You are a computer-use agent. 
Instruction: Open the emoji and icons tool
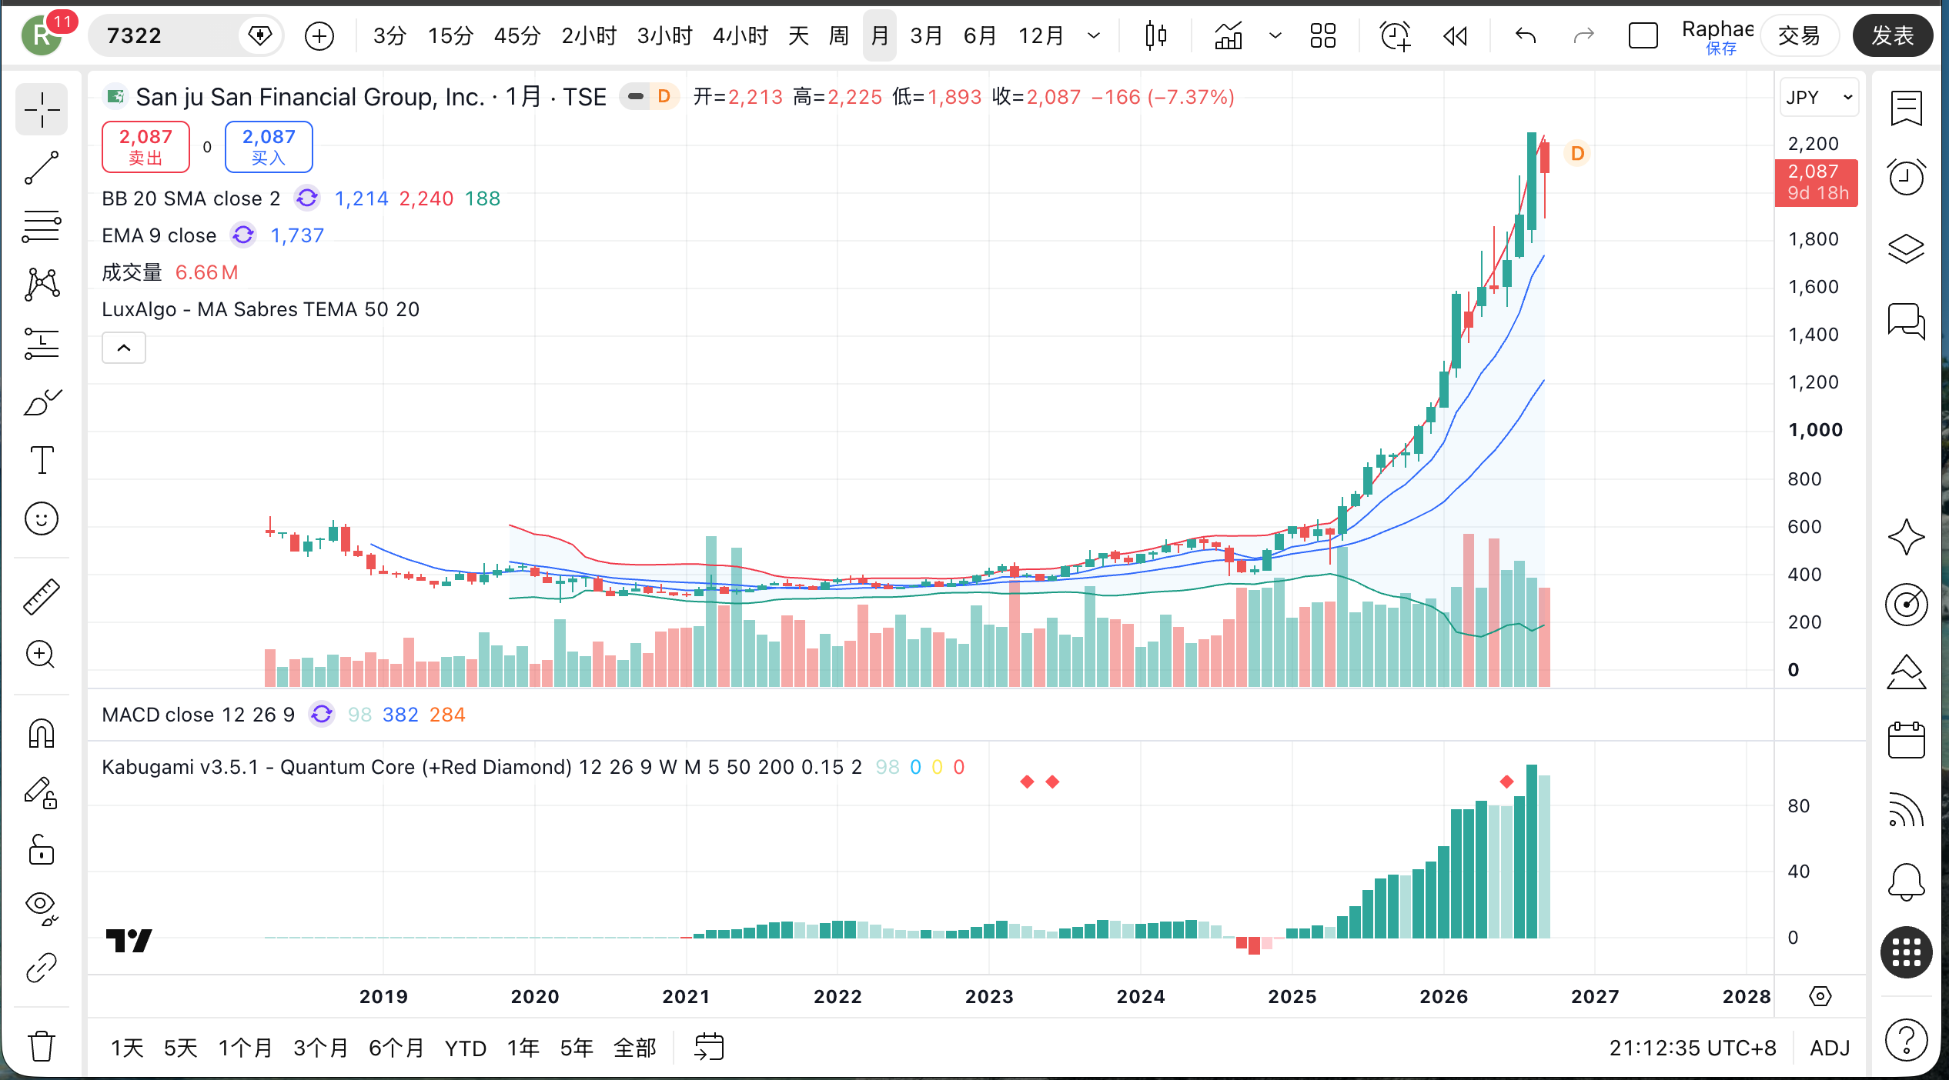tap(42, 518)
